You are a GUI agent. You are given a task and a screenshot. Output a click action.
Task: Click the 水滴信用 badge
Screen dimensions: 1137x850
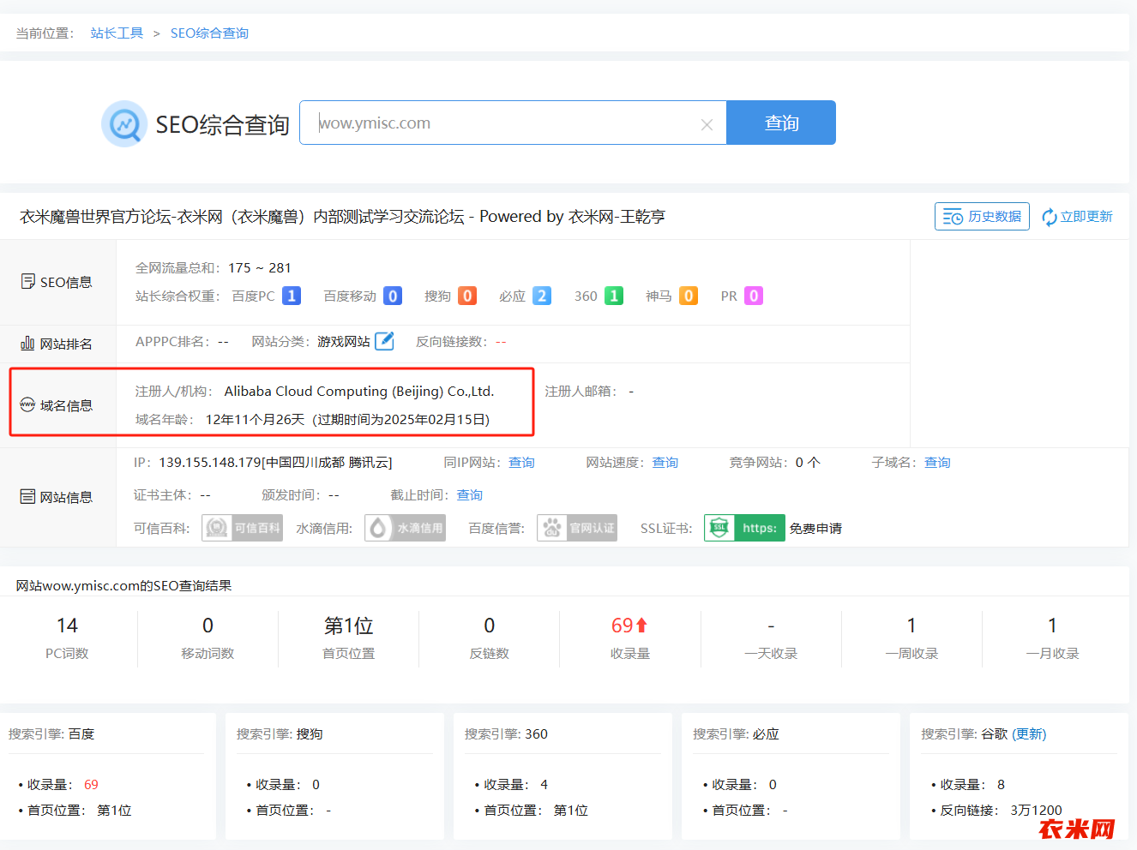tap(406, 528)
